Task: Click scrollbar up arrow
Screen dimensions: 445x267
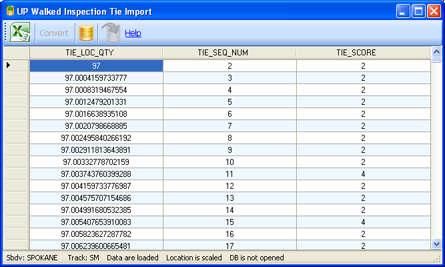Action: pyautogui.click(x=436, y=51)
